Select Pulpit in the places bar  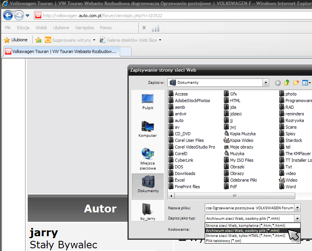click(x=148, y=102)
